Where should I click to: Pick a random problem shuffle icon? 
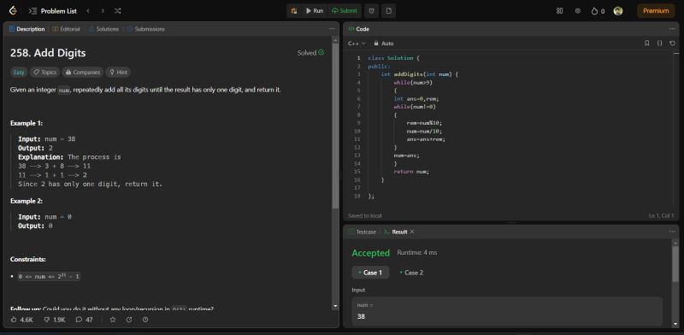(117, 11)
